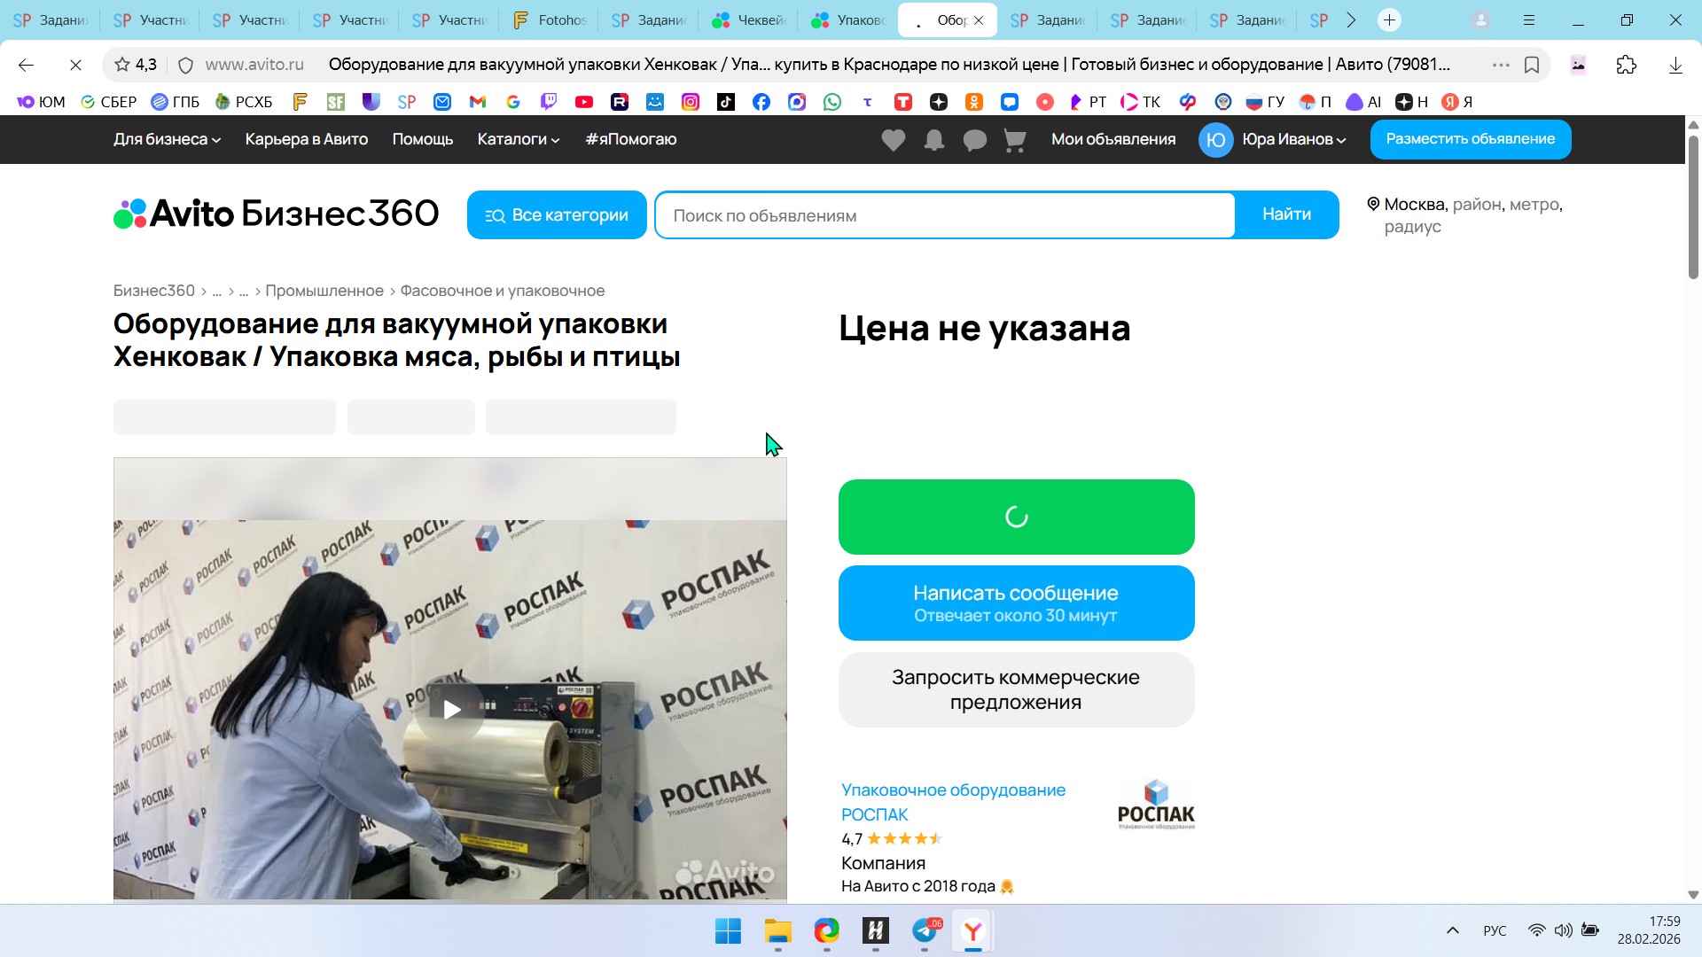Open browser extensions puzzle icon

point(1626,65)
